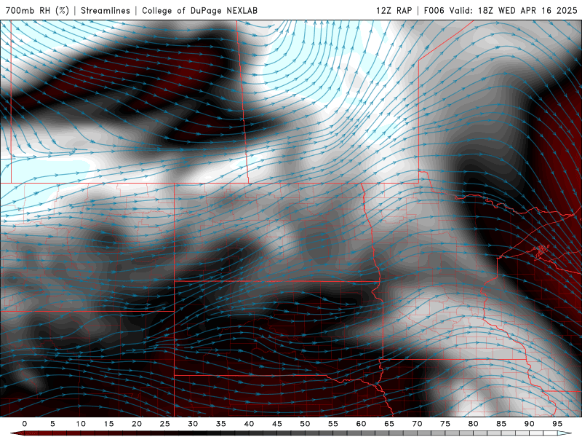Select the "Streamlines" header text

tap(105, 10)
